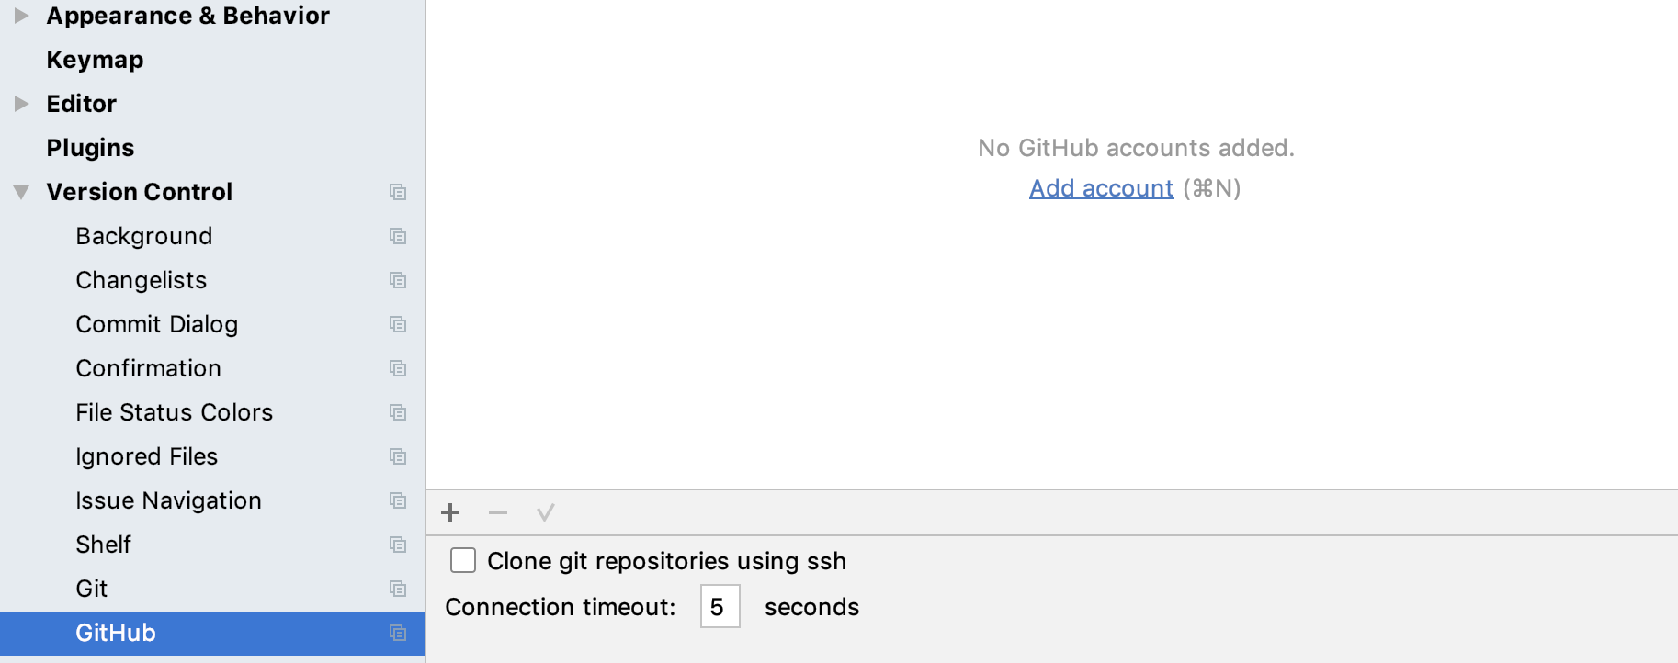Click the checkmark set default icon
The width and height of the screenshot is (1678, 663).
pos(545,512)
